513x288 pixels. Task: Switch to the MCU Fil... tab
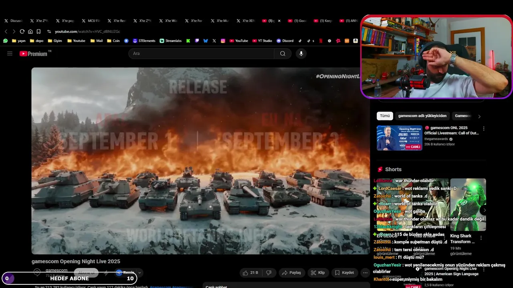(x=91, y=21)
